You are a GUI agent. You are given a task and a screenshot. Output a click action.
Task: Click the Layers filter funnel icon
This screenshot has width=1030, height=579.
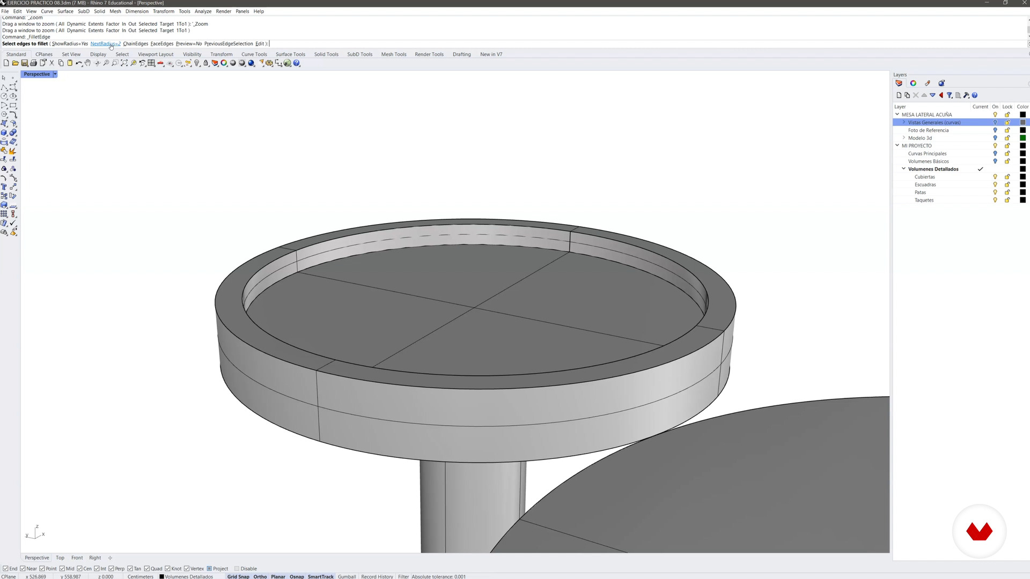coord(950,95)
